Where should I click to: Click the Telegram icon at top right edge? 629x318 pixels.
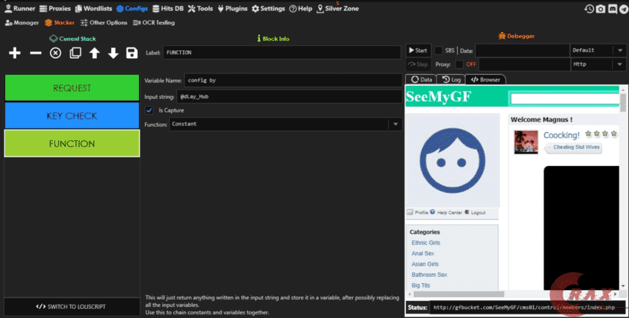pyautogui.click(x=624, y=8)
